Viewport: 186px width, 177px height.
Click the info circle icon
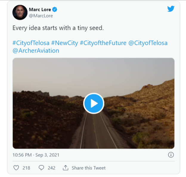click(x=171, y=155)
